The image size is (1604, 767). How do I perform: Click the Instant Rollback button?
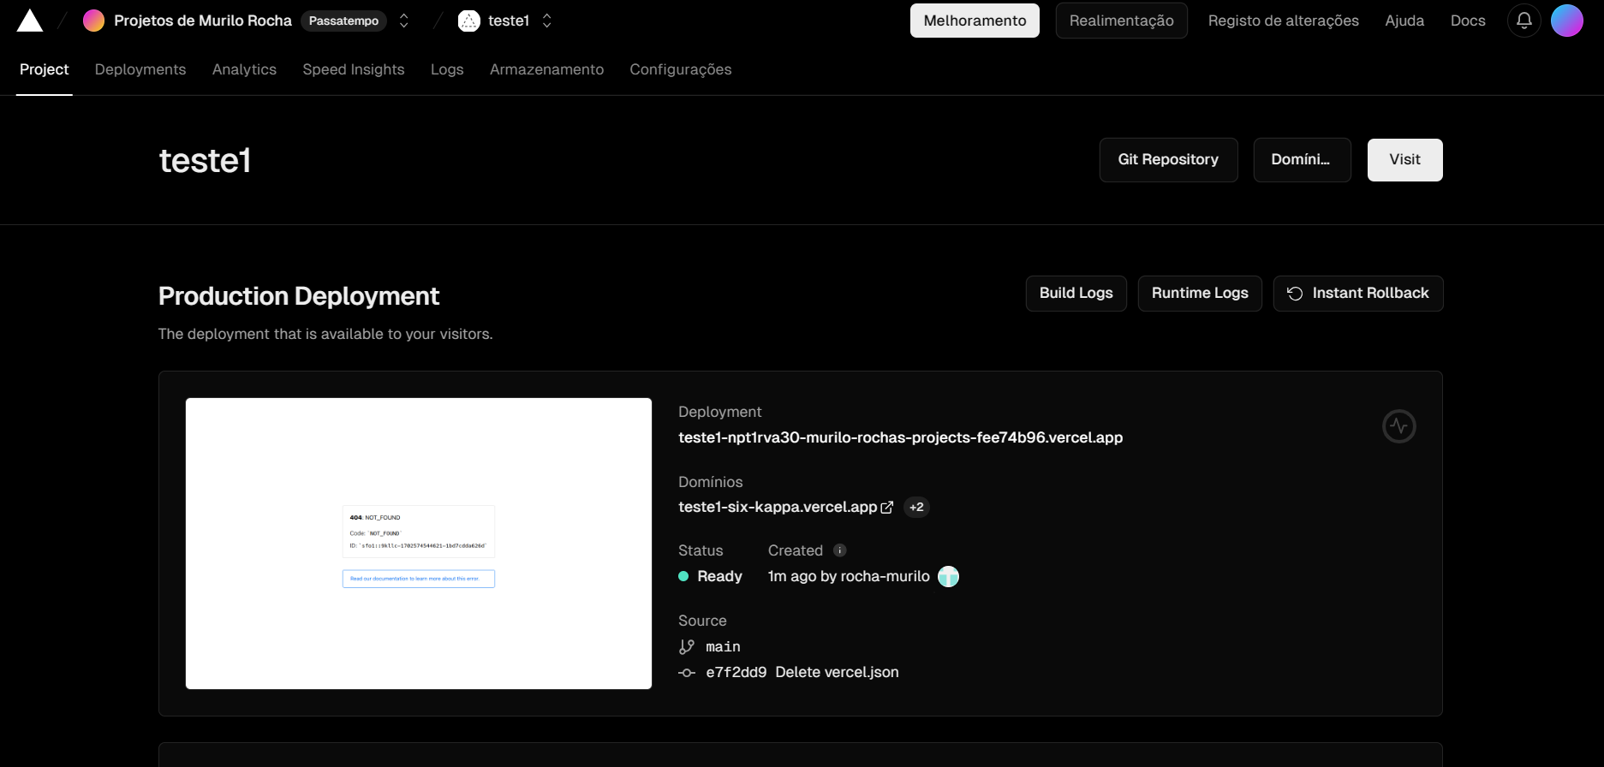point(1357,294)
